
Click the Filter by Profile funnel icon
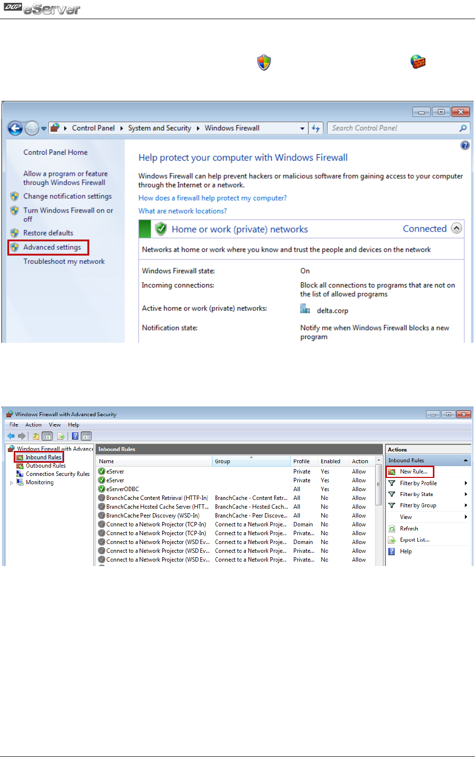[x=392, y=483]
